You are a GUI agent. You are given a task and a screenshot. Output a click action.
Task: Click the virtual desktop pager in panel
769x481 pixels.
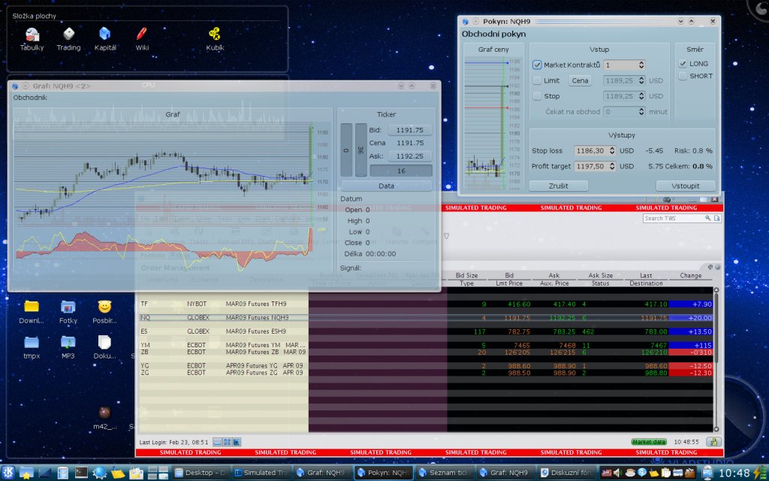coord(158,472)
